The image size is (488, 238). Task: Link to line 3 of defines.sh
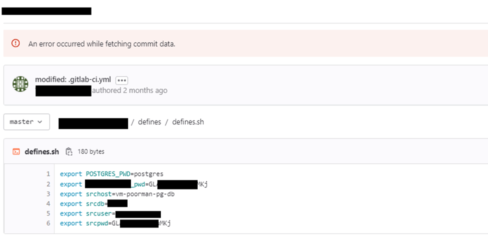48,194
